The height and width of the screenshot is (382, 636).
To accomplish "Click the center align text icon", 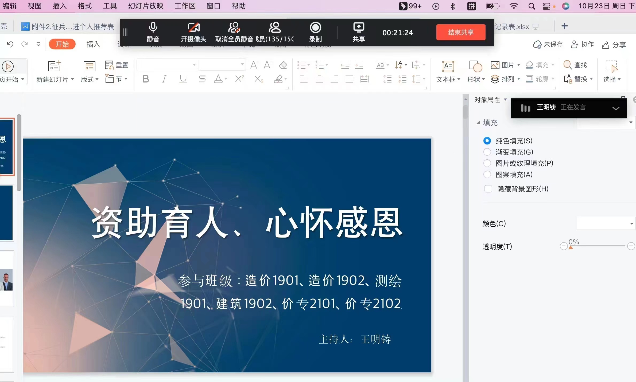I will click(x=319, y=79).
